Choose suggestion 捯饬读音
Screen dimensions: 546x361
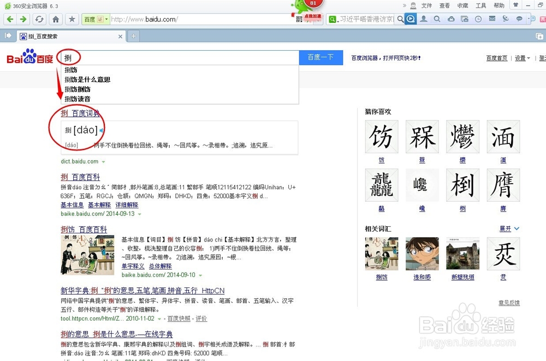(x=78, y=99)
